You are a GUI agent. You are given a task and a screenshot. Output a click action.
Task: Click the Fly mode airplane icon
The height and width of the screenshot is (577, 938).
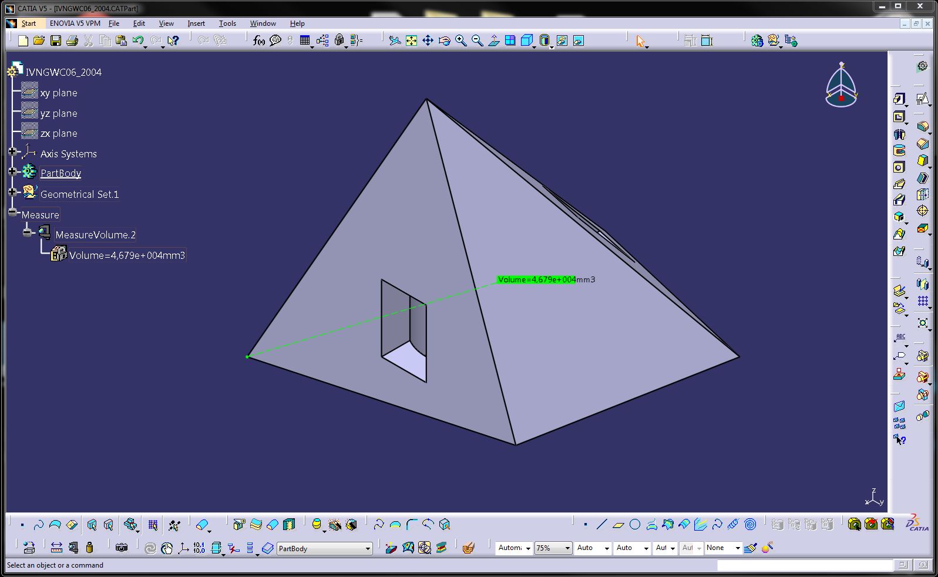point(395,41)
